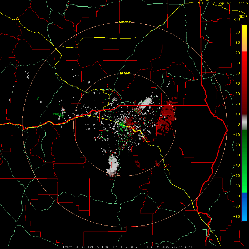Click the -30 value on the velocity scale
Image resolution: width=249 pixels, height=249 pixels.
point(237,155)
